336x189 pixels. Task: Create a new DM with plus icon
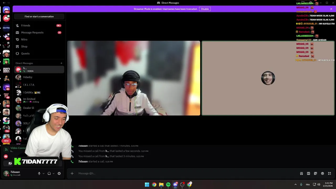pos(61,63)
